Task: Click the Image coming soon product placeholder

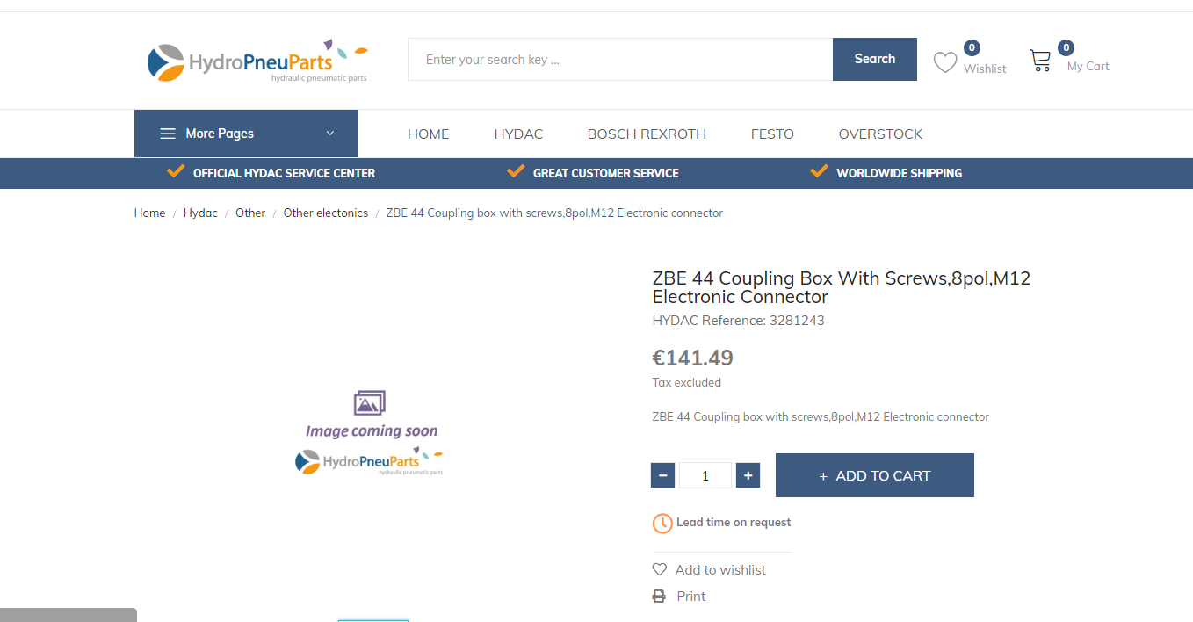Action: (370, 433)
